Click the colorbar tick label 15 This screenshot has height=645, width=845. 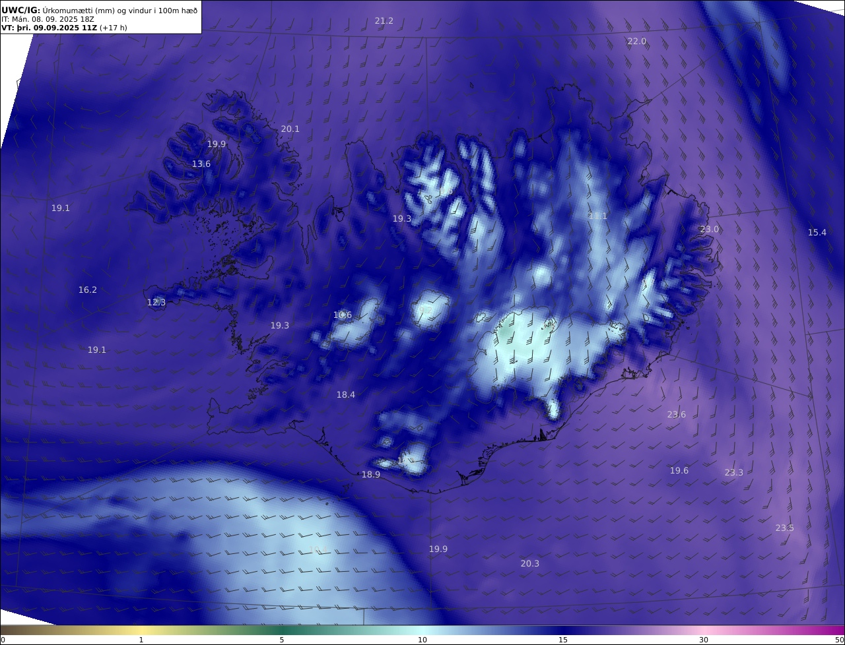[x=563, y=640]
